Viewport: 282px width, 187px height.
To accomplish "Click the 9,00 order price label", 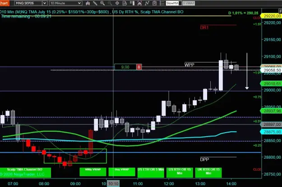I will 125,67.
